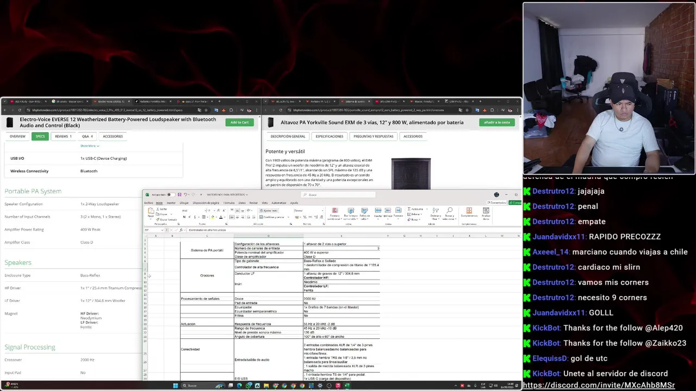Image resolution: width=696 pixels, height=391 pixels.
Task: Click Copiar formato brush
Action: [166, 219]
